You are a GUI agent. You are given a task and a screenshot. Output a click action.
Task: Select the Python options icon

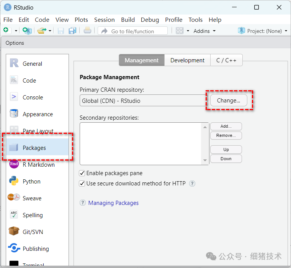[x=14, y=181]
